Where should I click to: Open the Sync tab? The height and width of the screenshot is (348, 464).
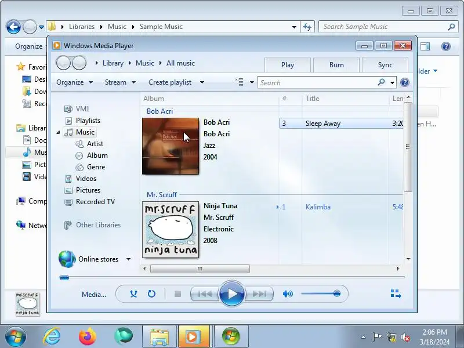tap(385, 65)
